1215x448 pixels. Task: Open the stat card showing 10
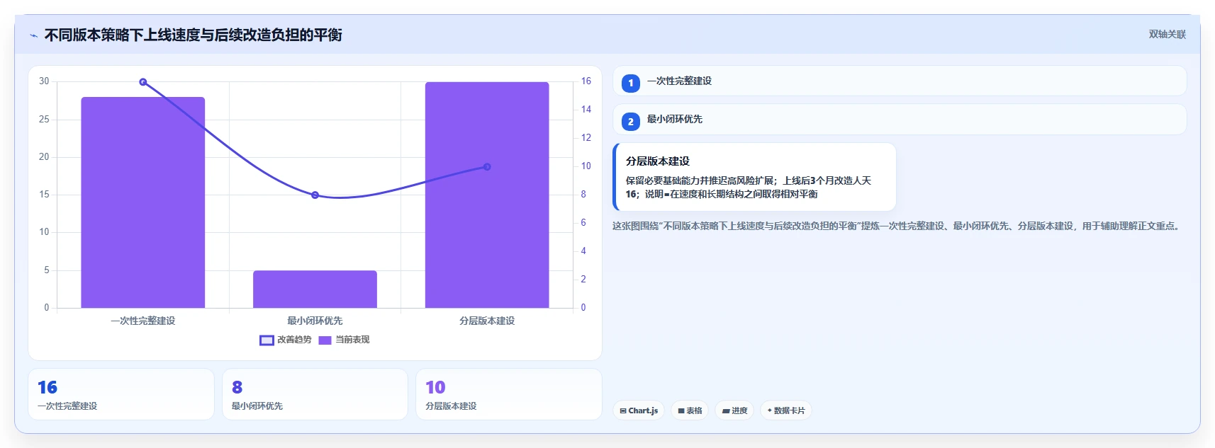pos(509,394)
